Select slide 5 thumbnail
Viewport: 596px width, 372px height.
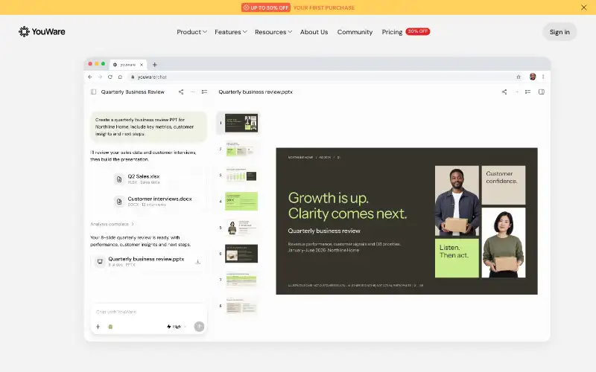(241, 228)
